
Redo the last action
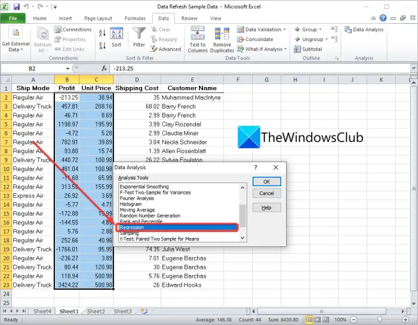click(41, 7)
